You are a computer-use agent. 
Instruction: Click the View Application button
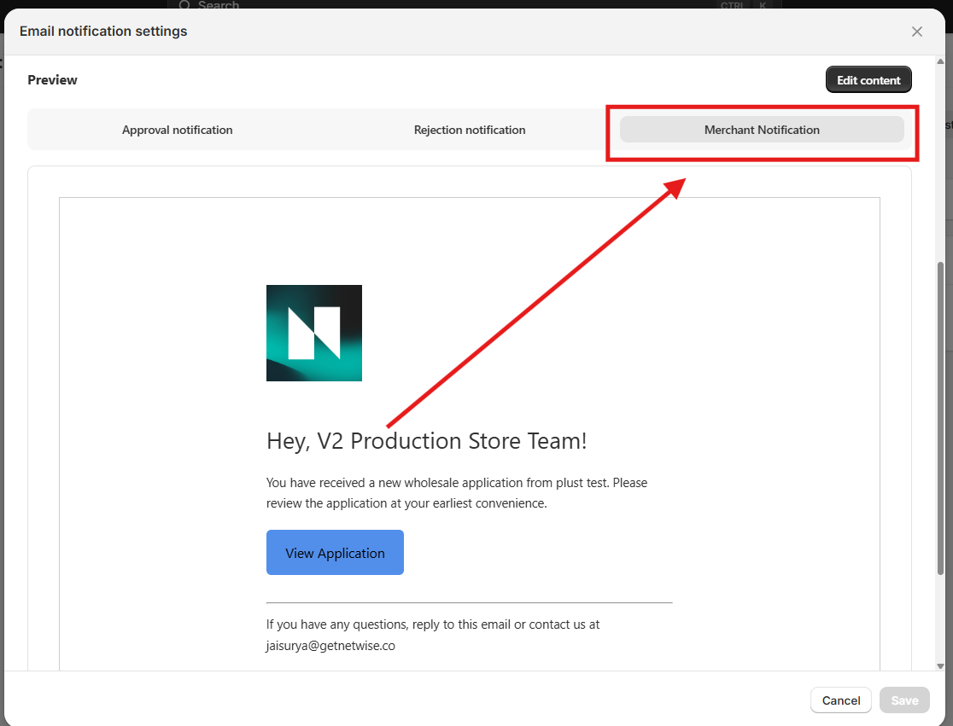pos(335,553)
